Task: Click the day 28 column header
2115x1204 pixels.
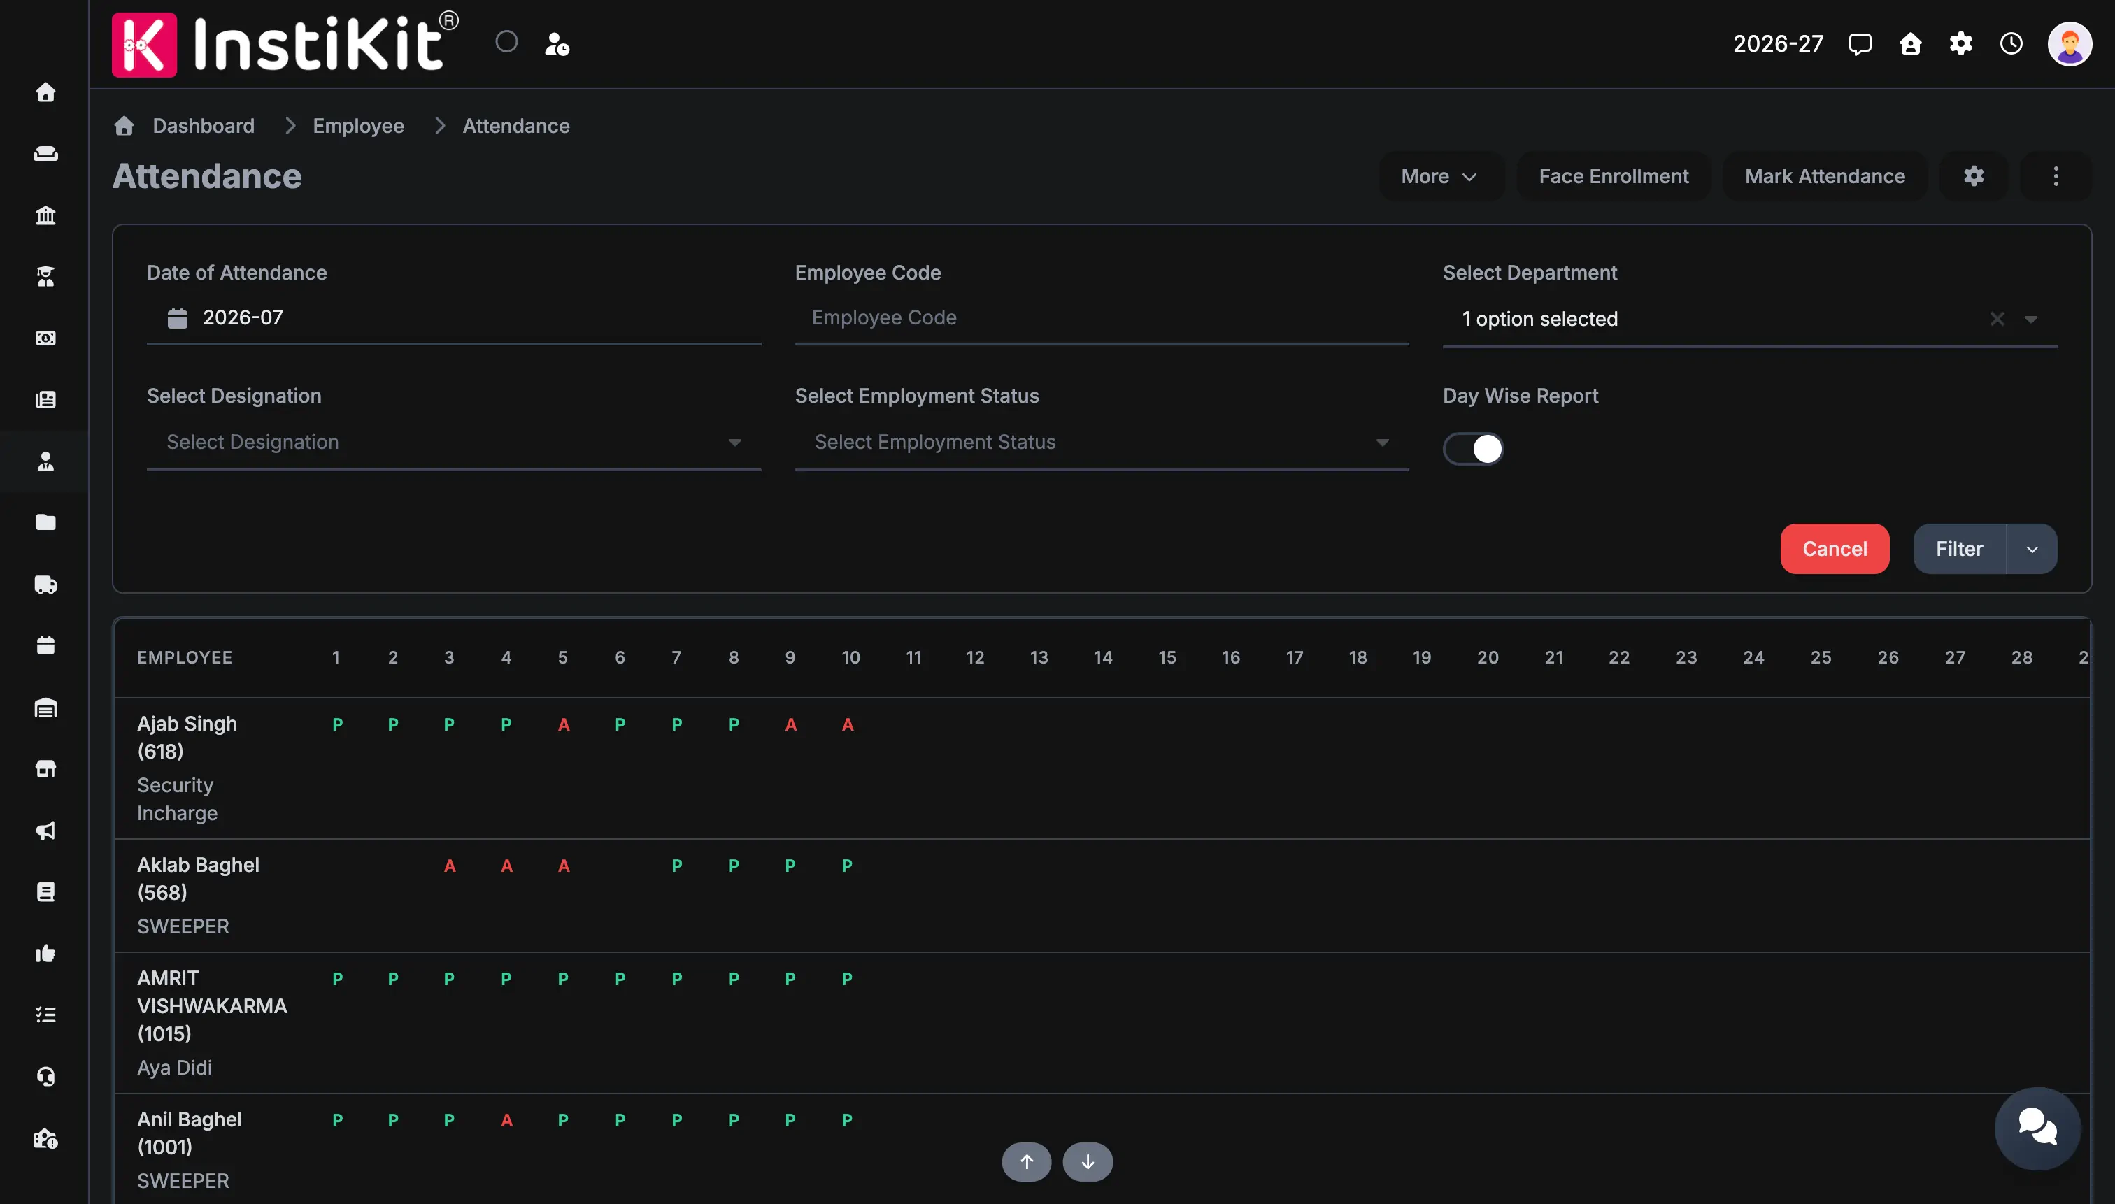Action: tap(2021, 657)
